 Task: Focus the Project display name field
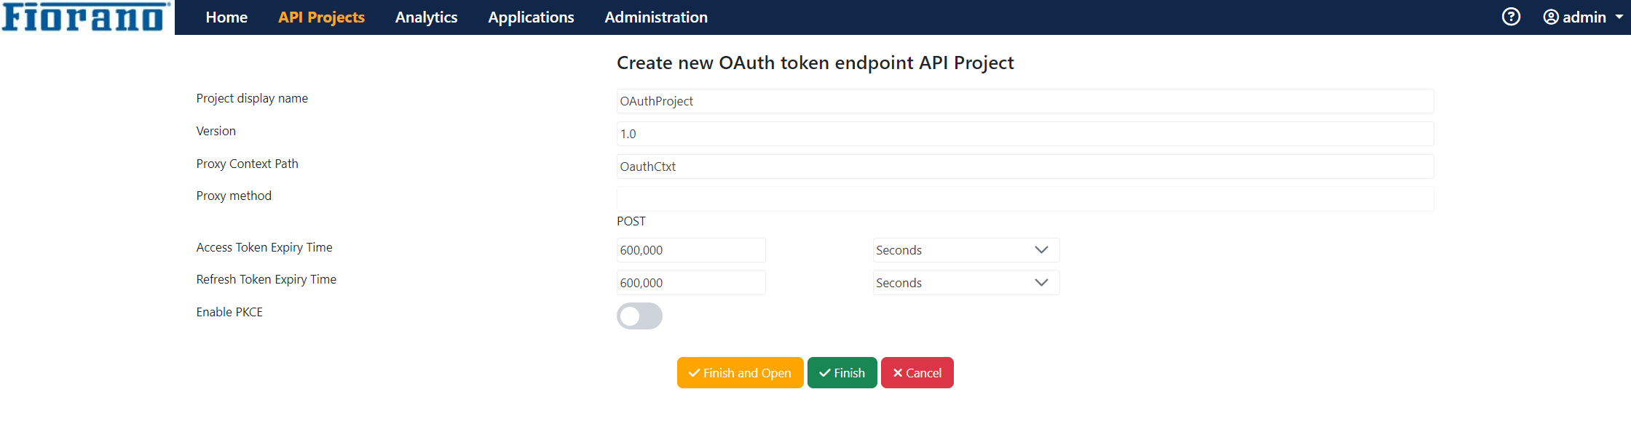pos(1025,101)
